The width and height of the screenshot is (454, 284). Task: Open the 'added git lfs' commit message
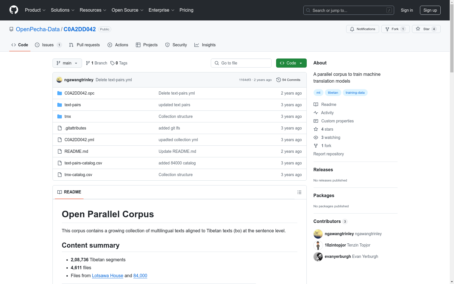pos(169,128)
